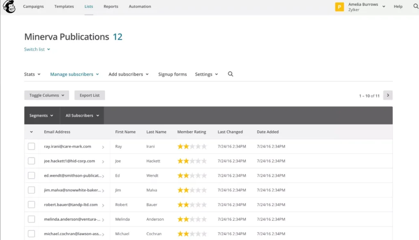Check the box beside joe.hackett1's email

click(32, 161)
